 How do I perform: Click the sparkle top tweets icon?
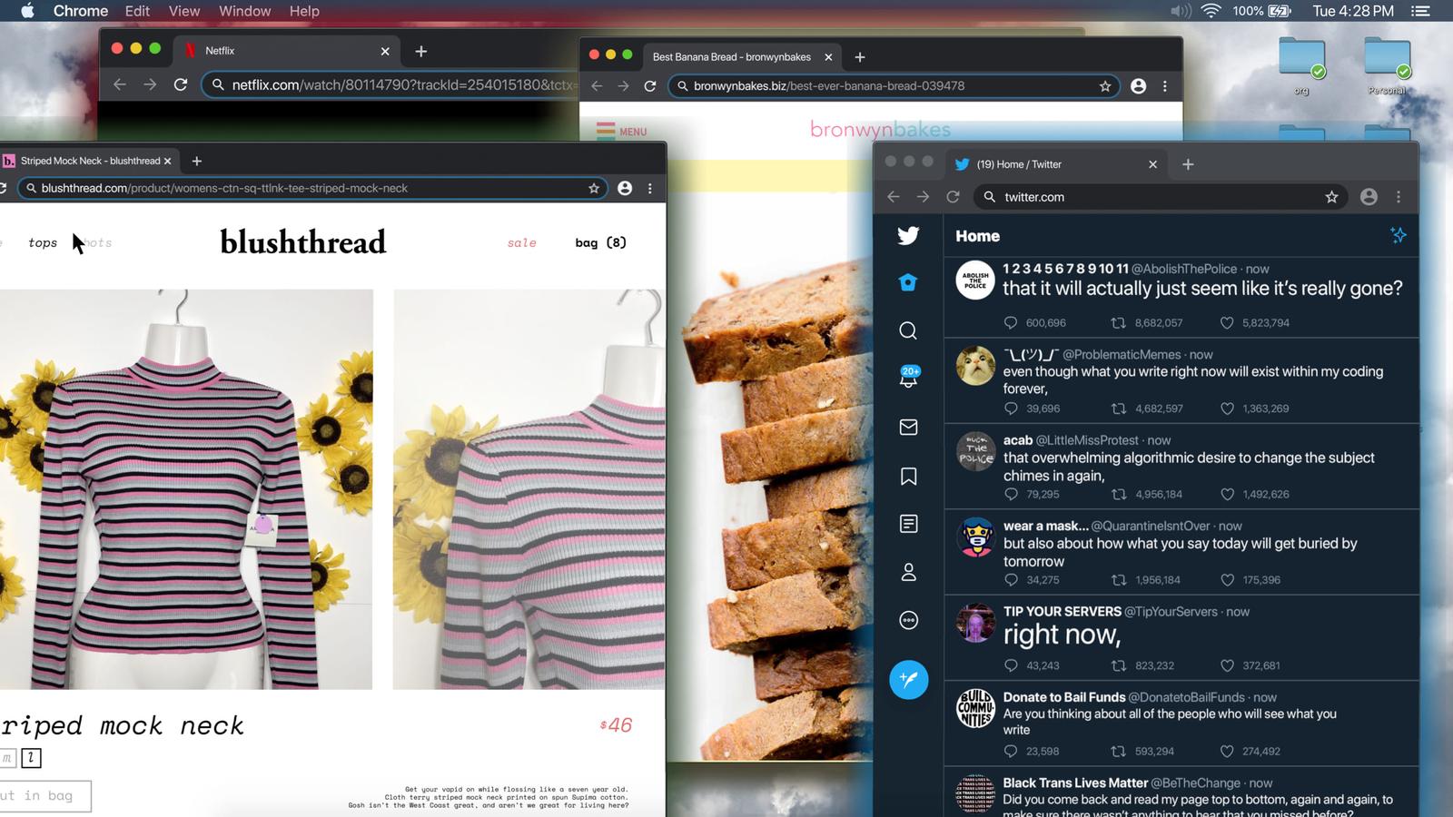click(x=1398, y=235)
